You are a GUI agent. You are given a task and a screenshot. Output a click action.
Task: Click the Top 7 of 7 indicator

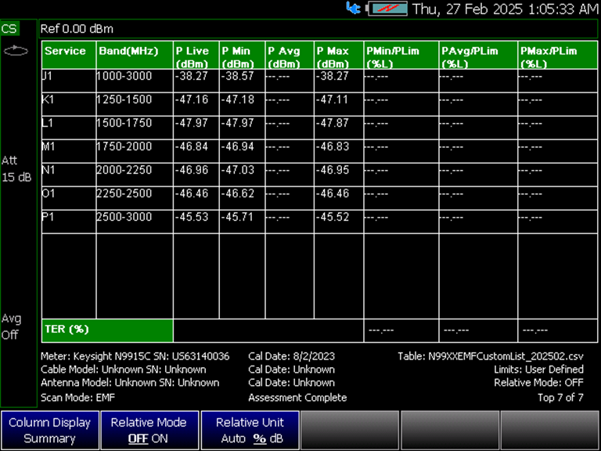pyautogui.click(x=560, y=398)
